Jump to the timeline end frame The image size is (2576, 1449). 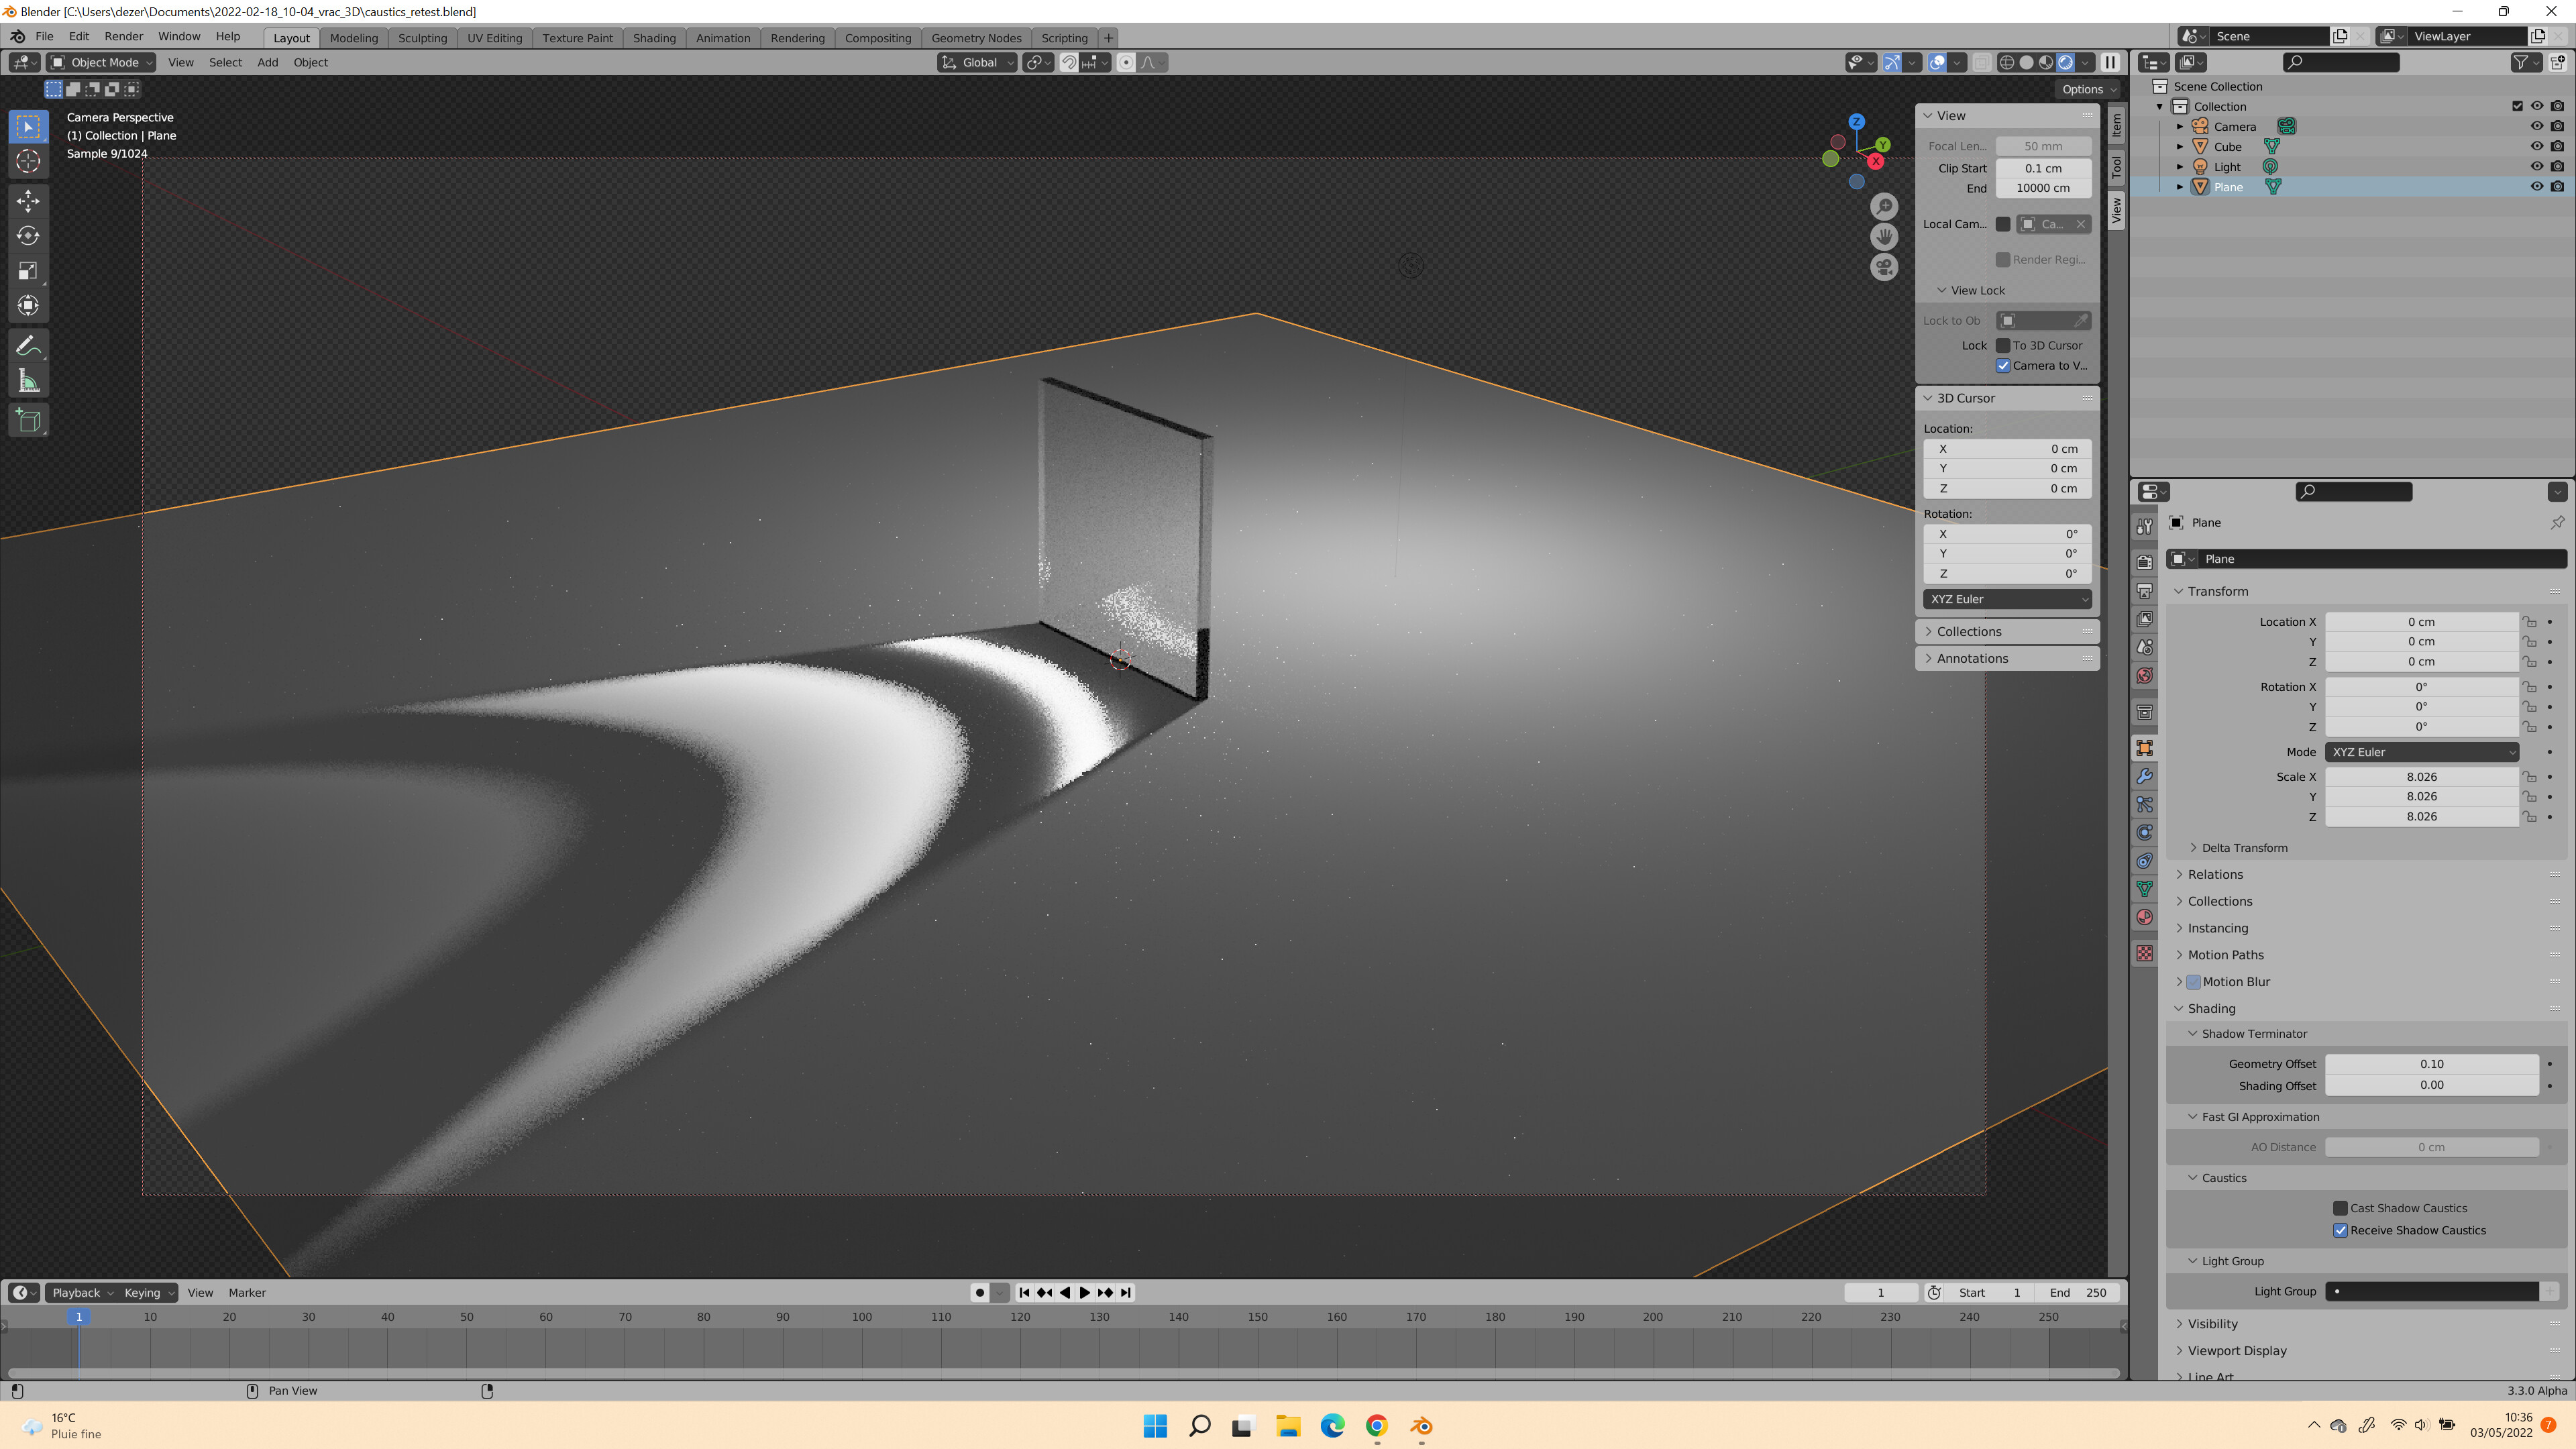[x=1125, y=1292]
